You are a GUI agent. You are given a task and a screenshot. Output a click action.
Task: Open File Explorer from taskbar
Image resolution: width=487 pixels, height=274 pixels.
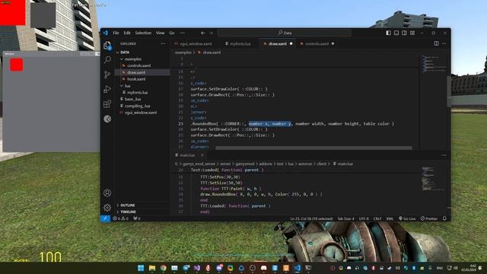[152, 268]
